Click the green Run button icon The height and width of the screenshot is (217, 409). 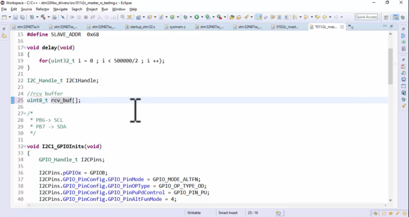click(197, 17)
